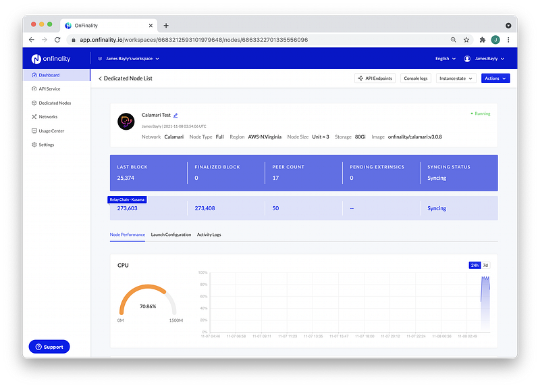Open Networks in the sidebar
This screenshot has width=540, height=388.
pyautogui.click(x=45, y=117)
